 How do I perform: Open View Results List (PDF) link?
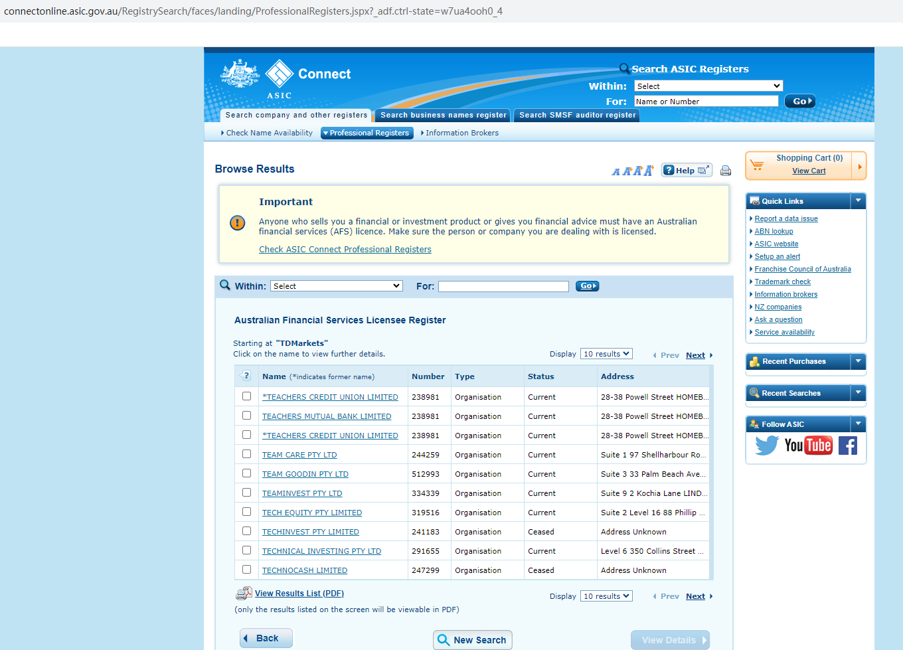click(299, 594)
